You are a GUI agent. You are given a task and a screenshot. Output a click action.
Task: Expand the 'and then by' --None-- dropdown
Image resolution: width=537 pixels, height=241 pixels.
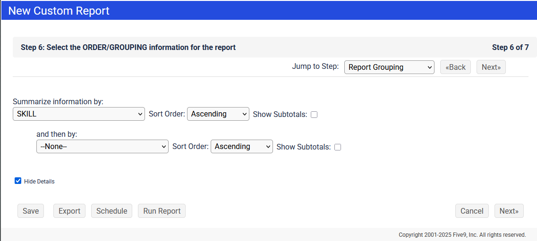[102, 147]
